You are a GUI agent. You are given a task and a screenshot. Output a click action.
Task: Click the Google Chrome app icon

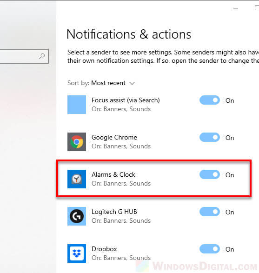point(77,142)
